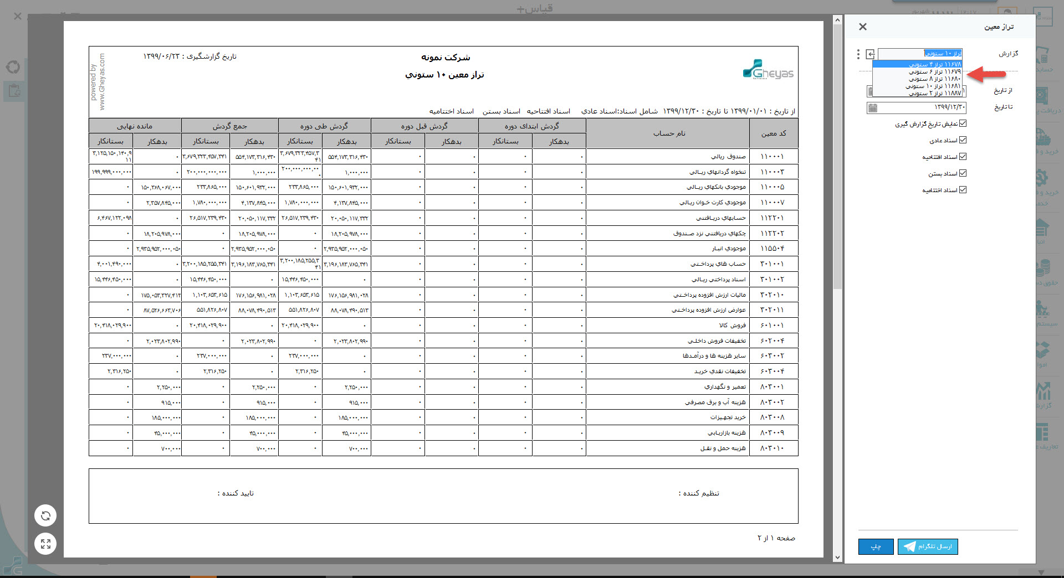
Task: Click the 'چاپ' print button
Action: (x=876, y=546)
